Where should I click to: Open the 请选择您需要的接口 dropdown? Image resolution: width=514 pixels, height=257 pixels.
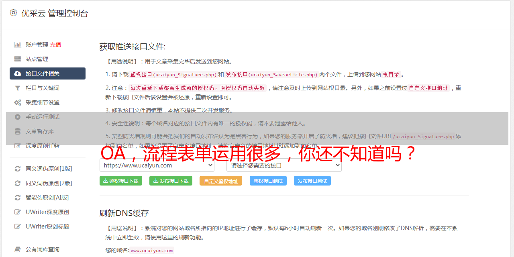284,165
